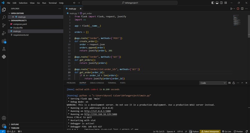Open the http://127.0.0.1:5000 link
The height and width of the screenshot is (133, 250).
pyautogui.click(x=98, y=111)
